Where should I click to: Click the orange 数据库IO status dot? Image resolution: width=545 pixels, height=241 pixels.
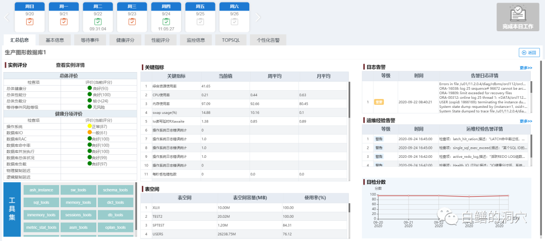click(89, 133)
